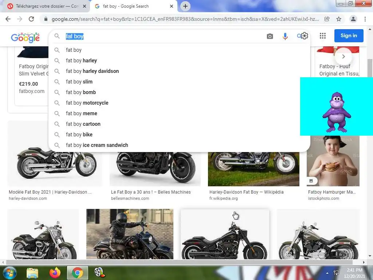Close the 'Téléchargez votre dossier' tab
The image size is (373, 280).
(x=84, y=6)
